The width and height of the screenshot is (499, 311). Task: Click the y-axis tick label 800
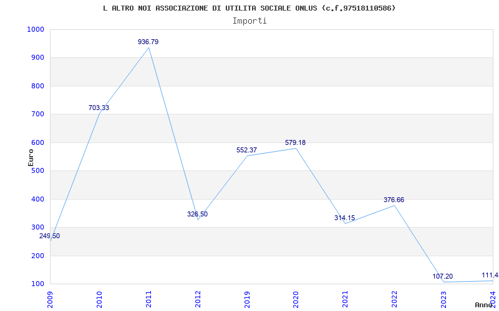[37, 86]
